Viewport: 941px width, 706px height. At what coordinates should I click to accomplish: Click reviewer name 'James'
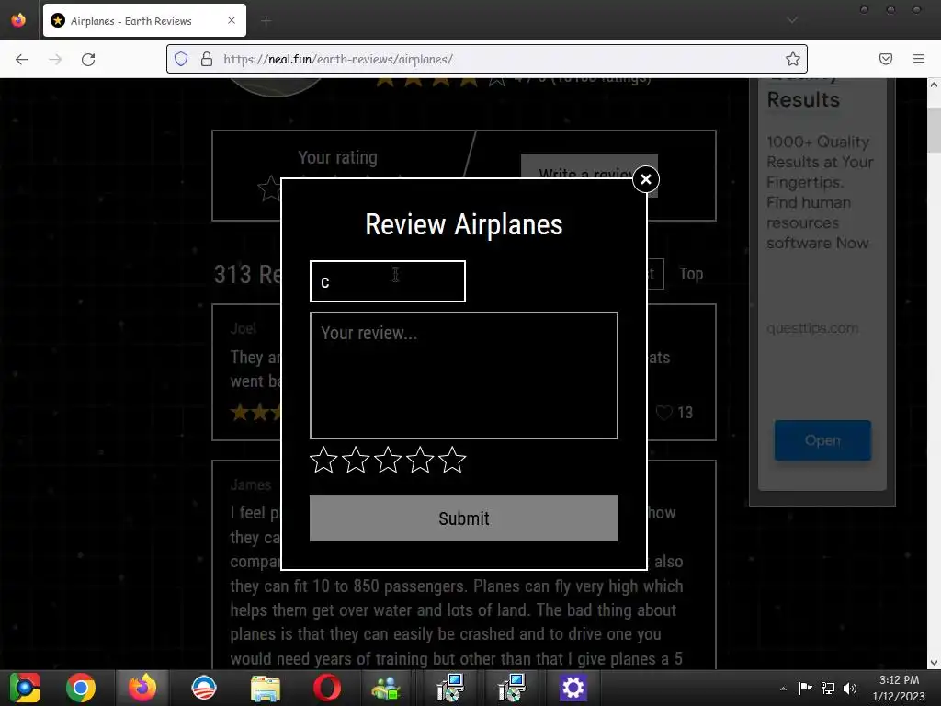tap(250, 484)
